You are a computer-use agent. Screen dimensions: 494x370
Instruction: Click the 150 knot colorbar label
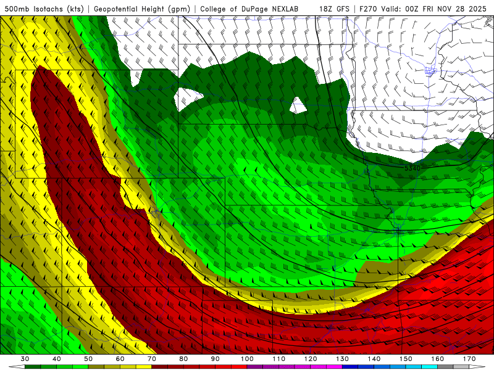coord(406,359)
